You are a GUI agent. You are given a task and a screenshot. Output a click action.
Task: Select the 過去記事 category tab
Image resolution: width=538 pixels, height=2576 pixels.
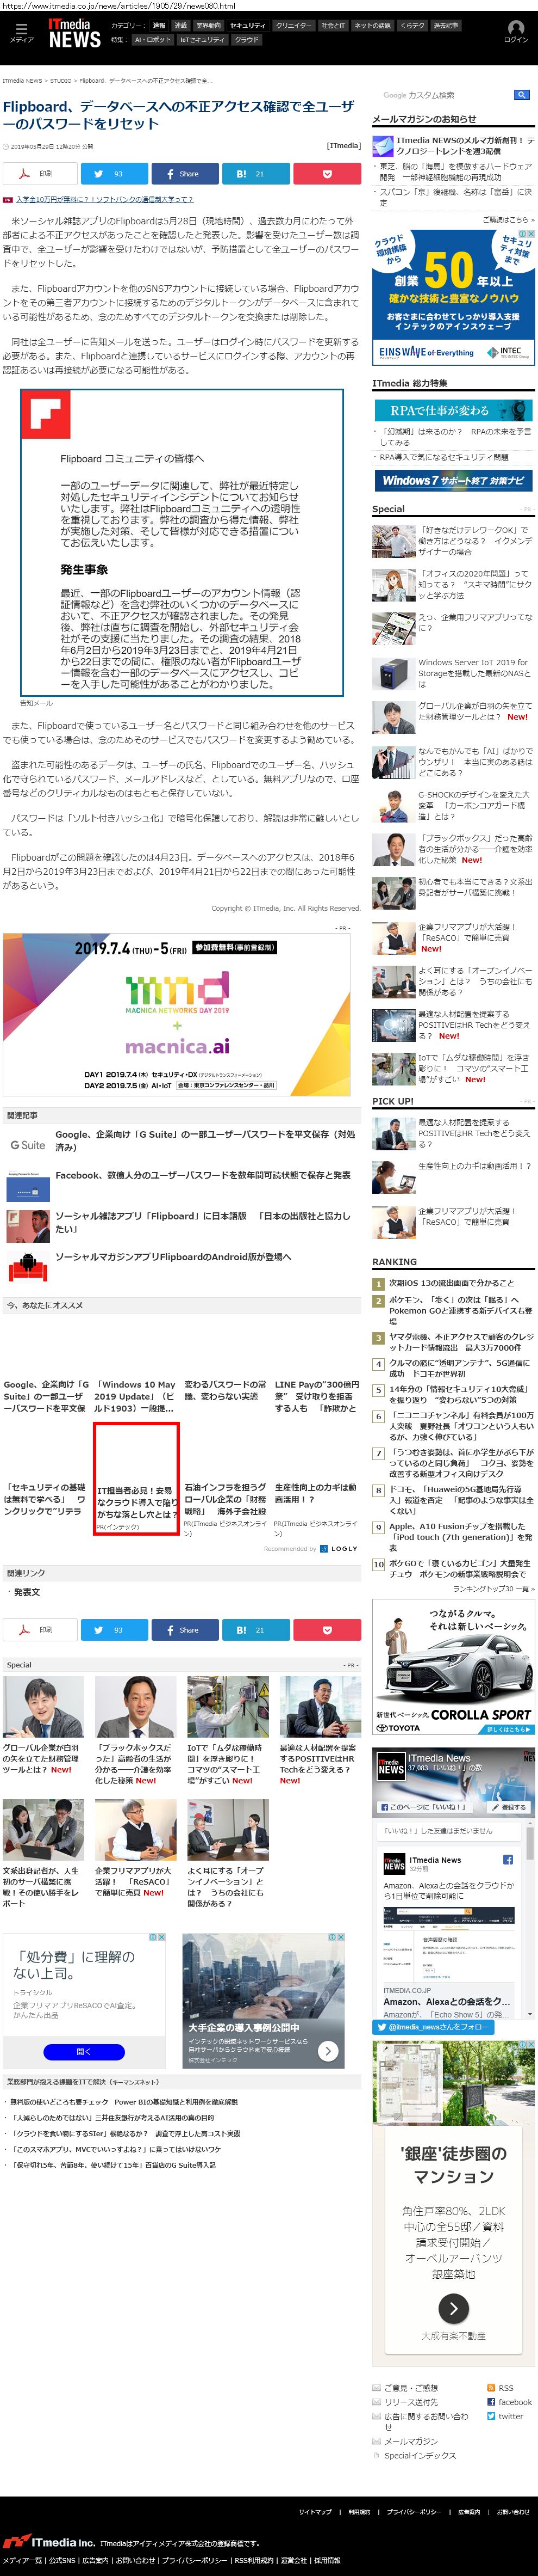coord(446,25)
